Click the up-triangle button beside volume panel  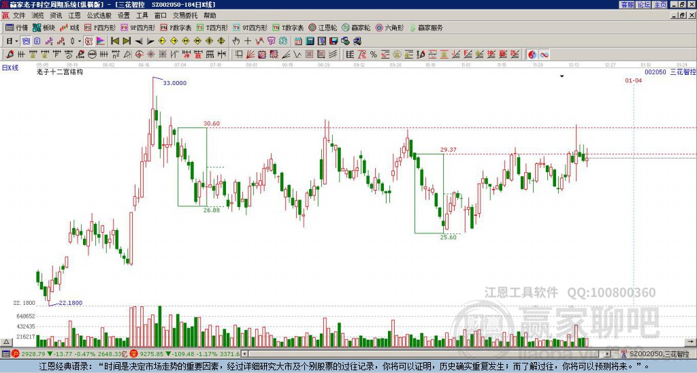pos(6,342)
